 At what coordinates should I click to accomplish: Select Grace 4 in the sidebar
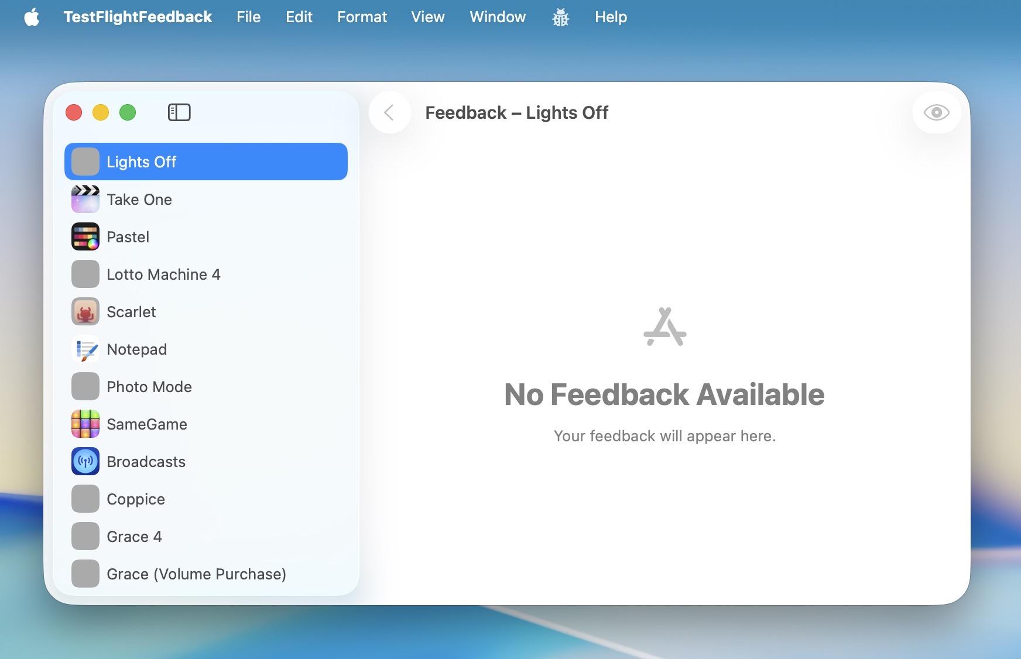(206, 537)
